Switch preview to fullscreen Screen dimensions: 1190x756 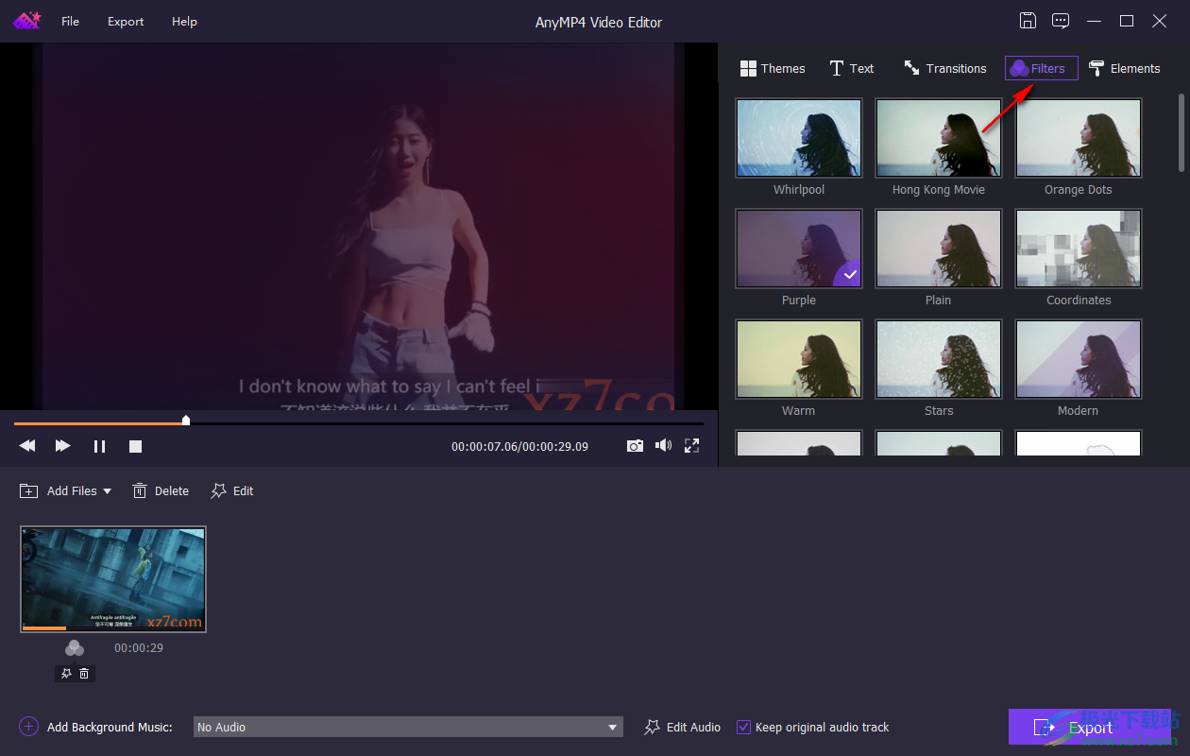(691, 445)
